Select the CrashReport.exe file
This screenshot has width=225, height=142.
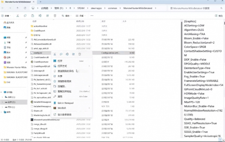40,62
